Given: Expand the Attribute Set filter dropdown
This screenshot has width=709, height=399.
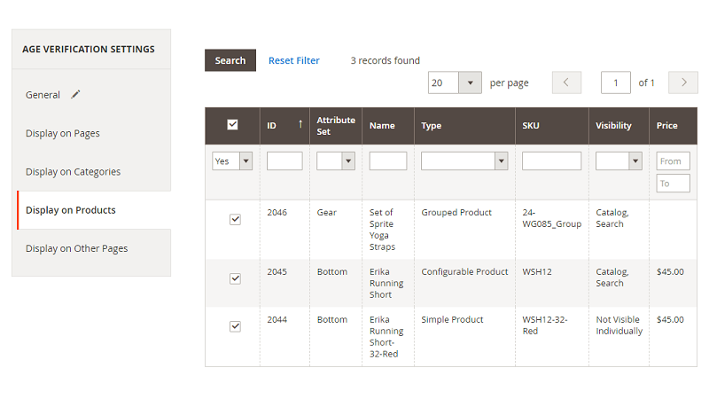Looking at the screenshot, I should 347,161.
